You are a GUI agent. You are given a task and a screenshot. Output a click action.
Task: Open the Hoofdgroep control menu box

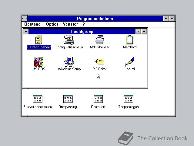26,31
